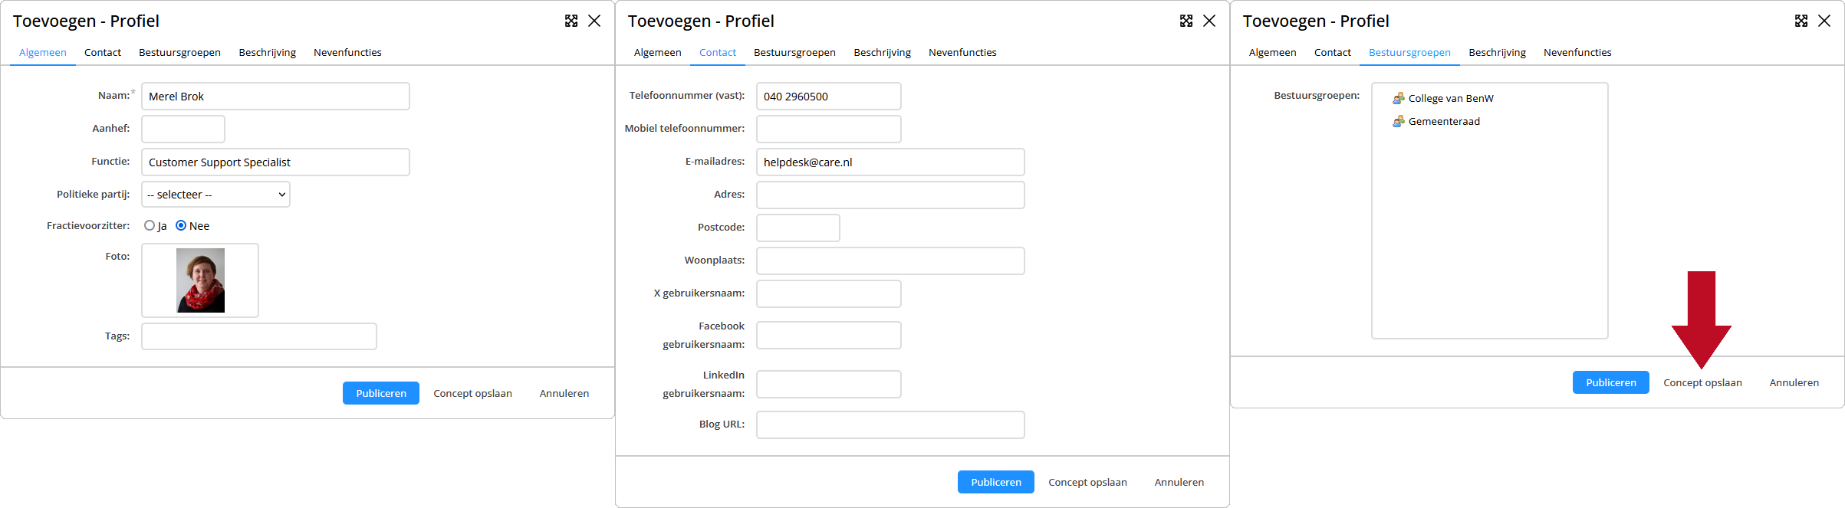Maximize the right Profiel dialog showing Bestuursgroepen
The height and width of the screenshot is (508, 1845).
1801,21
